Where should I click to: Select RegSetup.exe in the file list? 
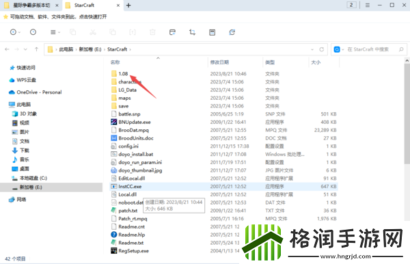[133, 250]
